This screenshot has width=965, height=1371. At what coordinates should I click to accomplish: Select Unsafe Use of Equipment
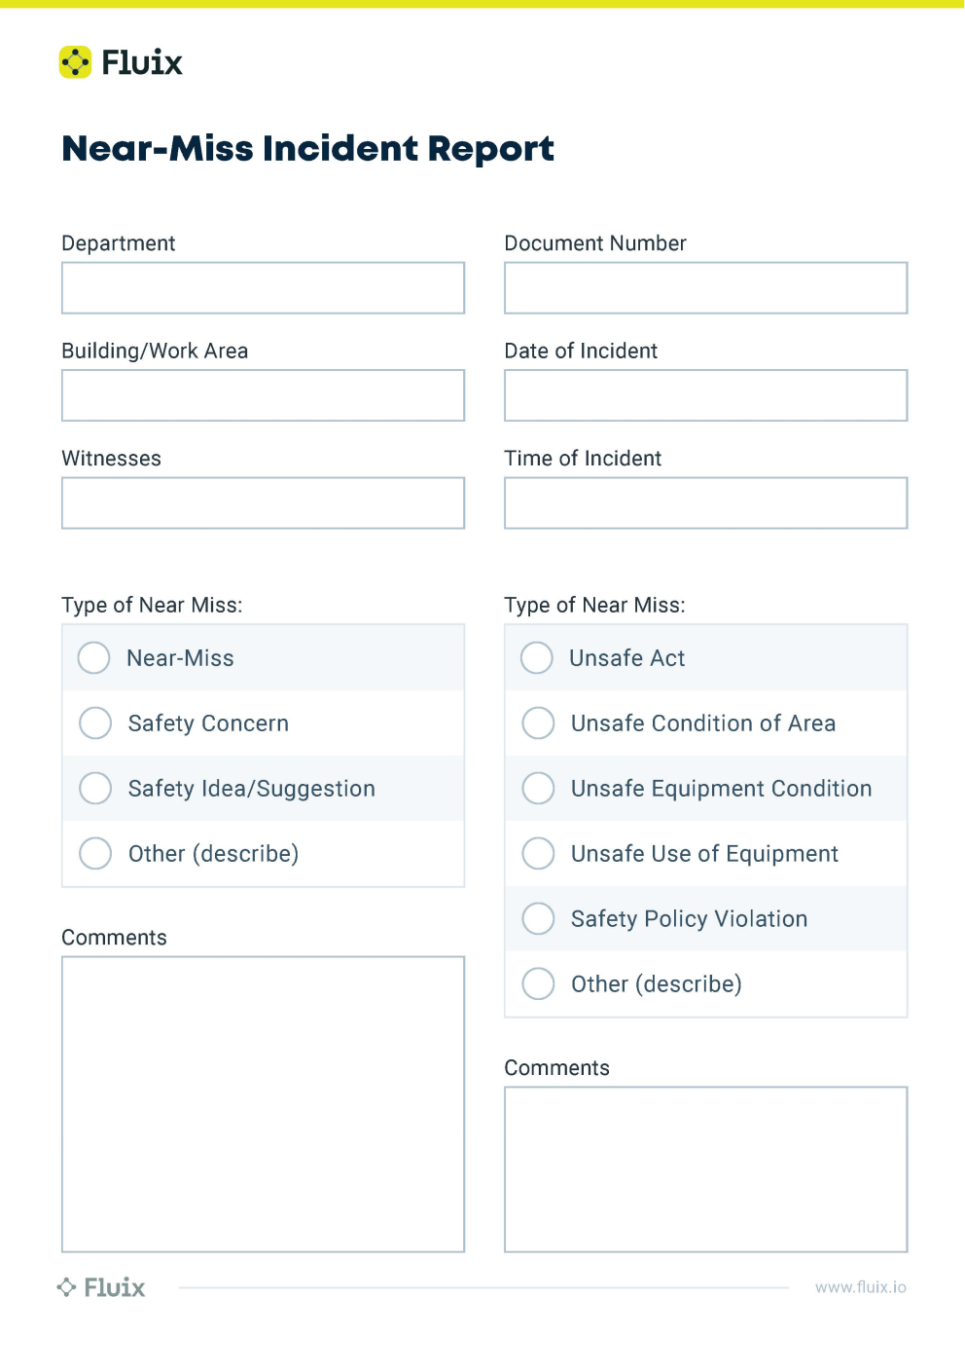click(x=538, y=854)
